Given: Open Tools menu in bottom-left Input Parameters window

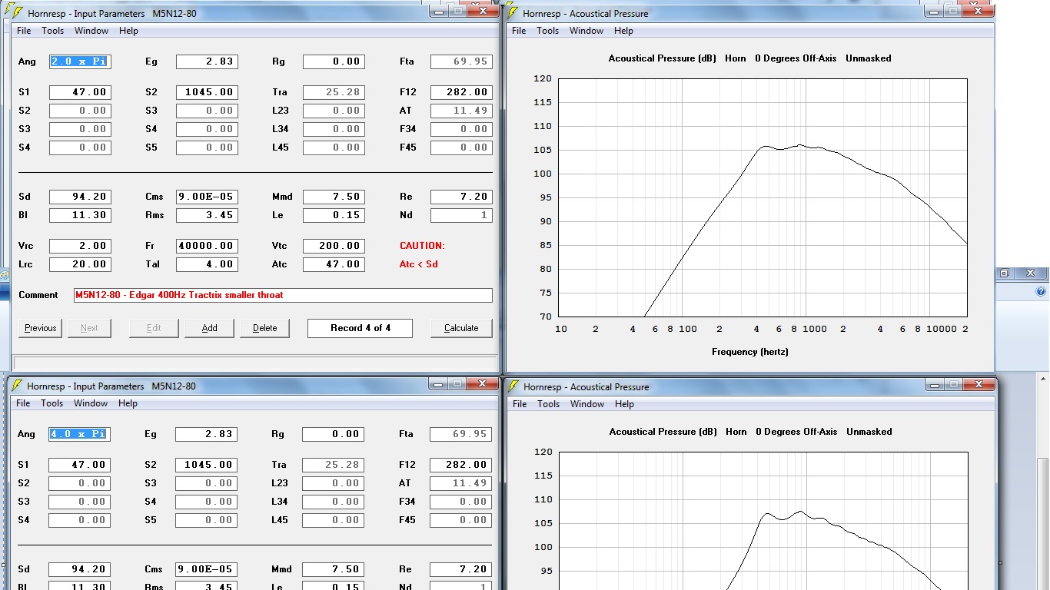Looking at the screenshot, I should tap(52, 403).
